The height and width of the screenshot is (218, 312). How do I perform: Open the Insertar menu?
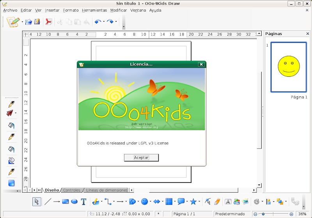click(x=52, y=10)
